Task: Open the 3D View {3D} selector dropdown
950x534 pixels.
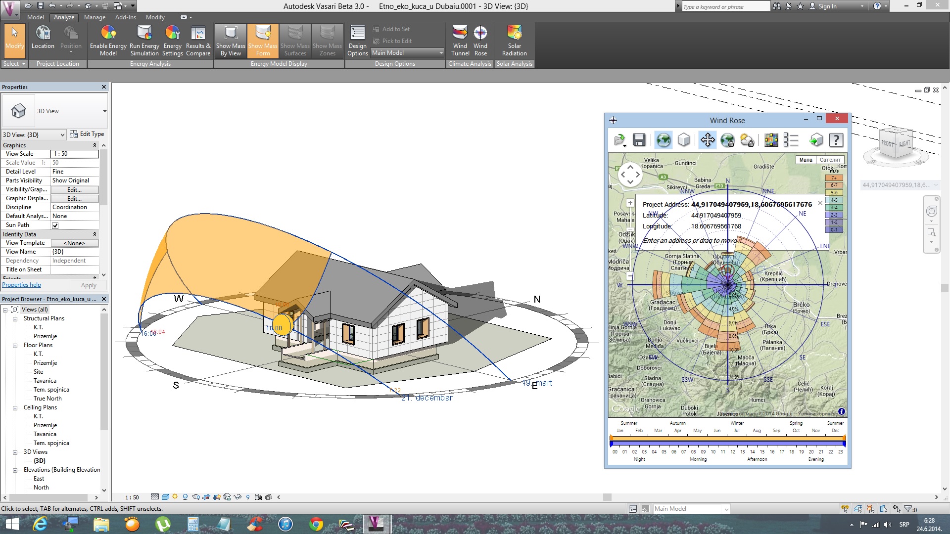Action: pos(34,135)
